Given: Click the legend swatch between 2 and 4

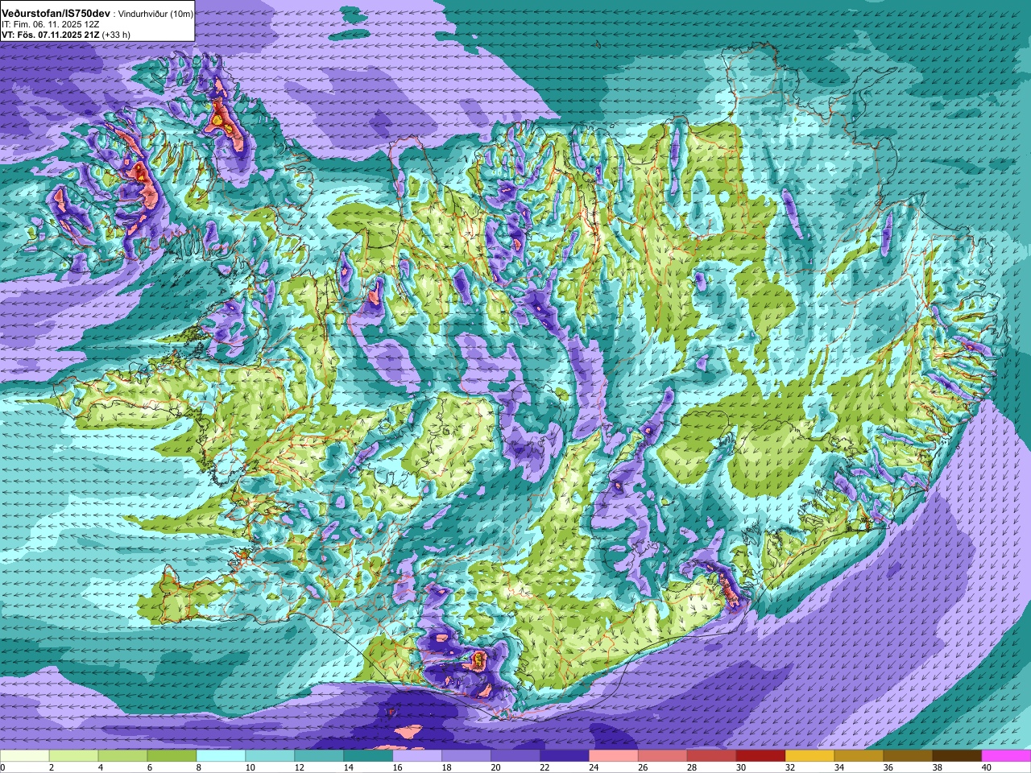Looking at the screenshot, I should pos(74,756).
